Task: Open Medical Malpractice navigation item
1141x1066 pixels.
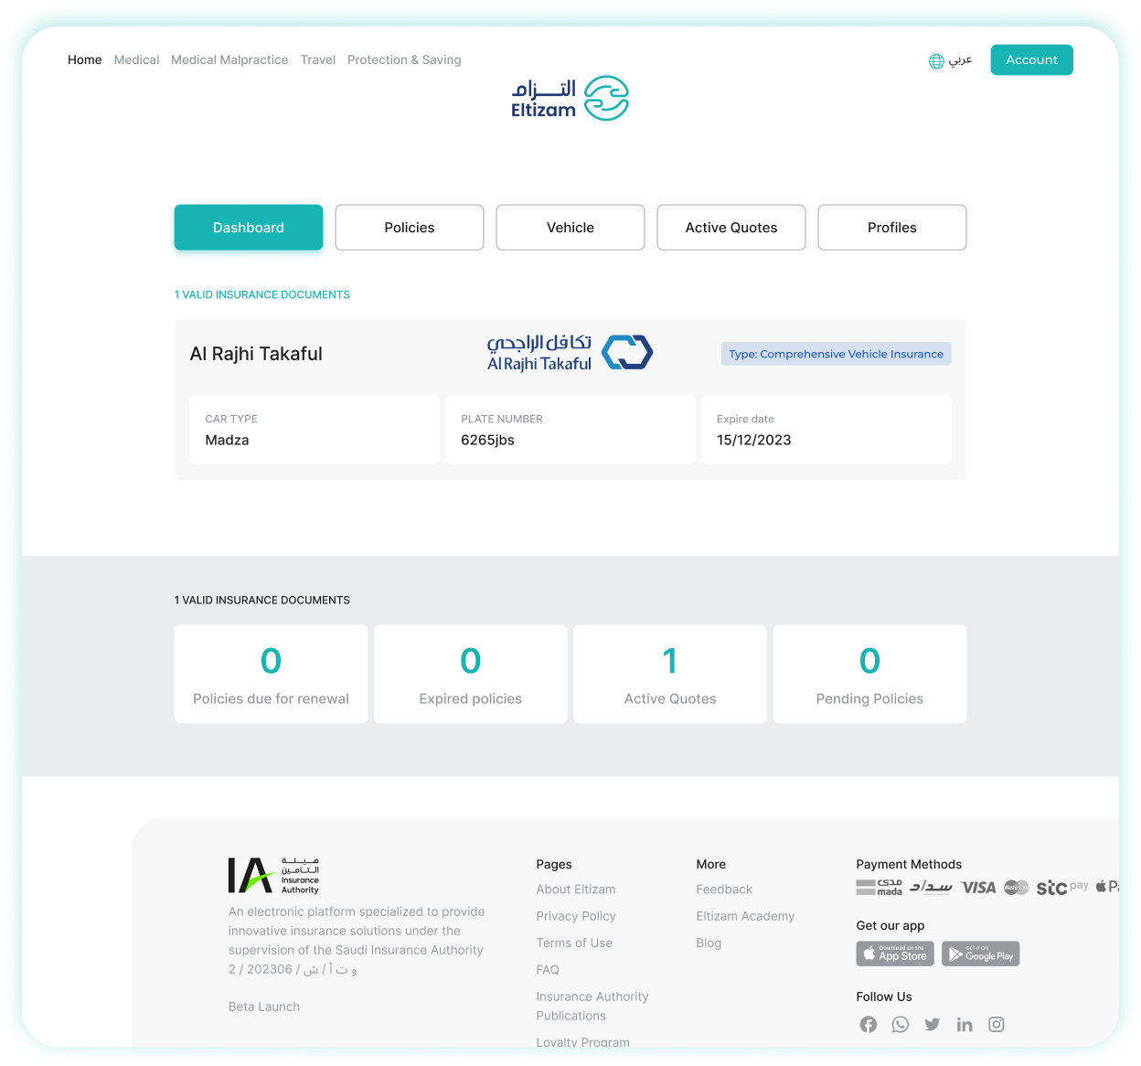Action: tap(229, 59)
